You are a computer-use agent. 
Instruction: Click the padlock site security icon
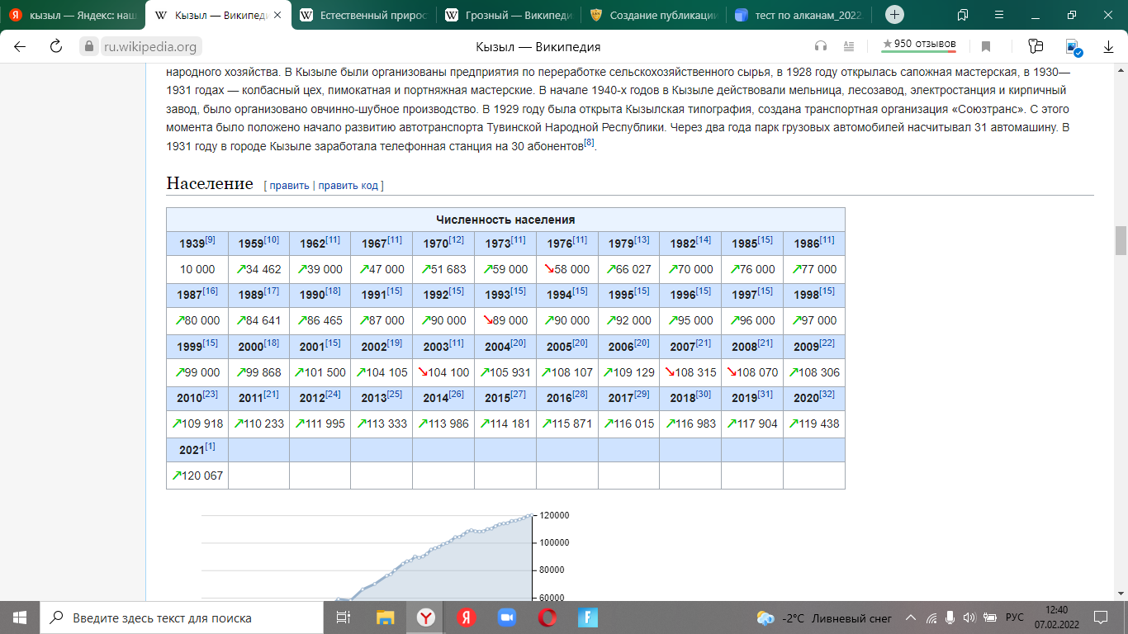coord(89,47)
